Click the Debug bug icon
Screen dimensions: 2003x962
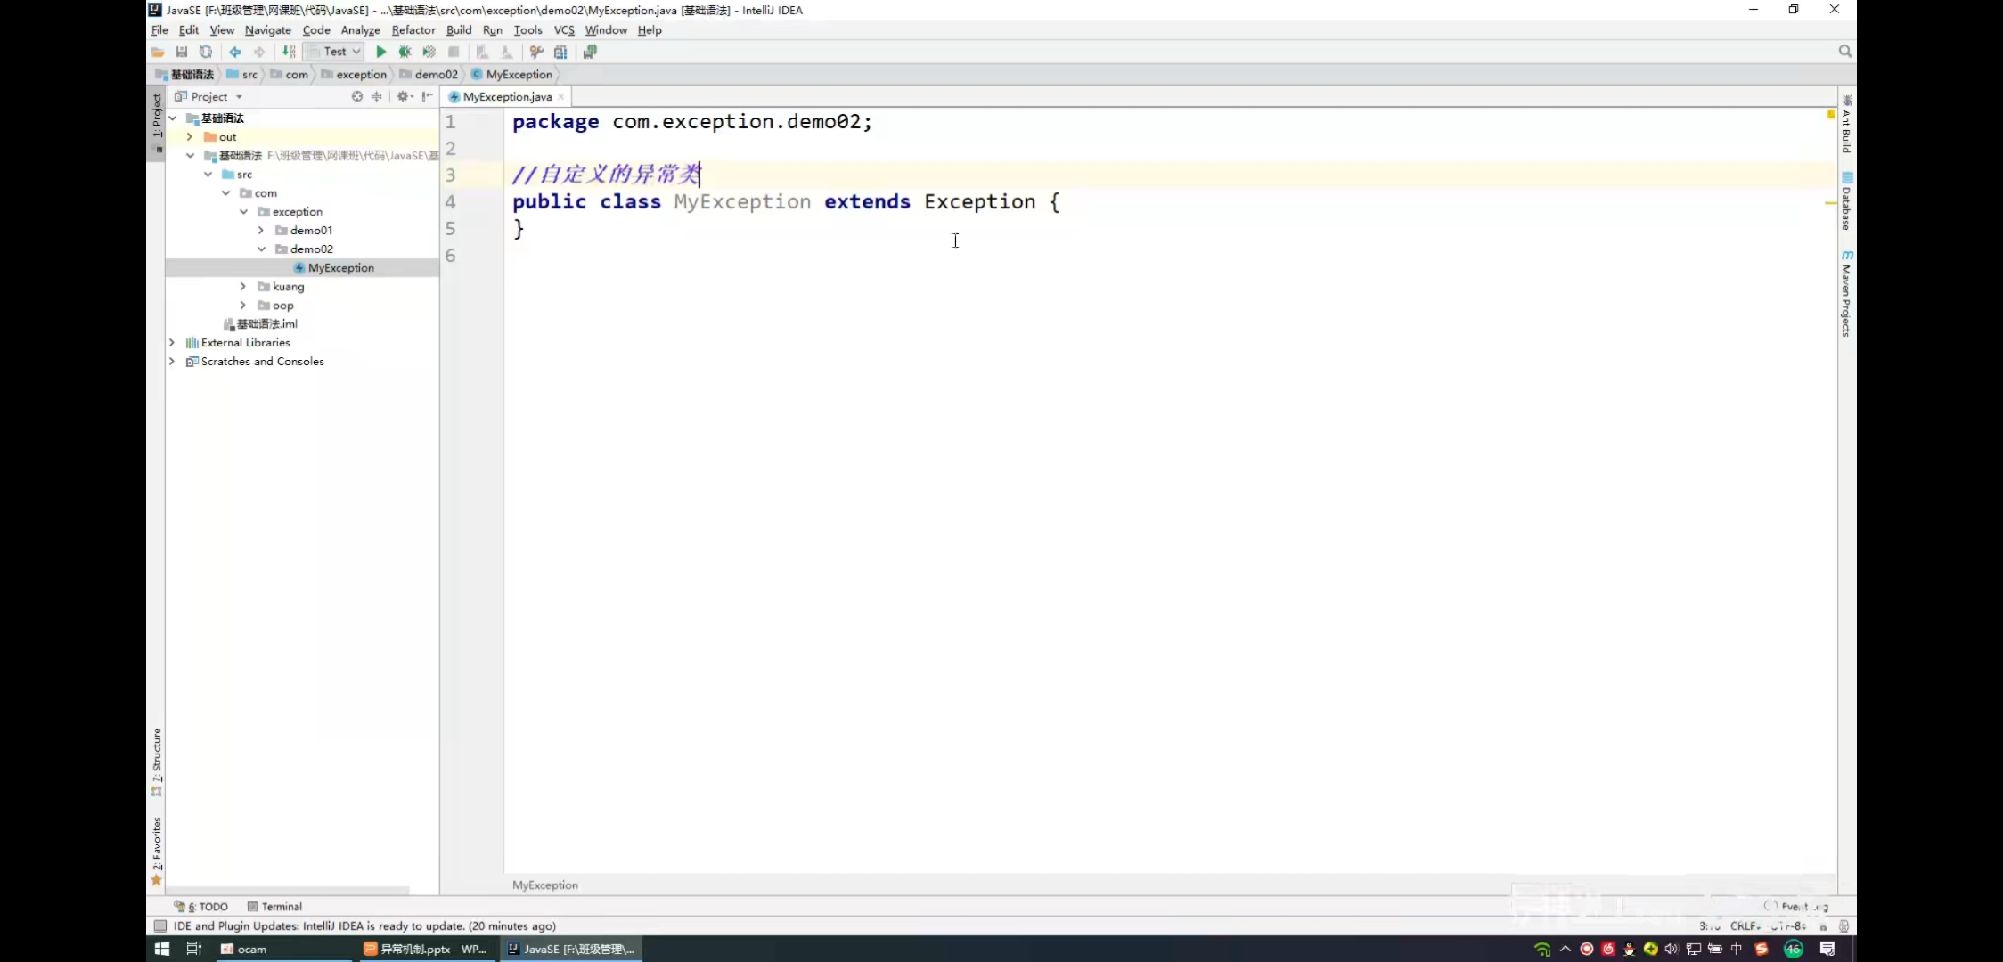(x=405, y=52)
